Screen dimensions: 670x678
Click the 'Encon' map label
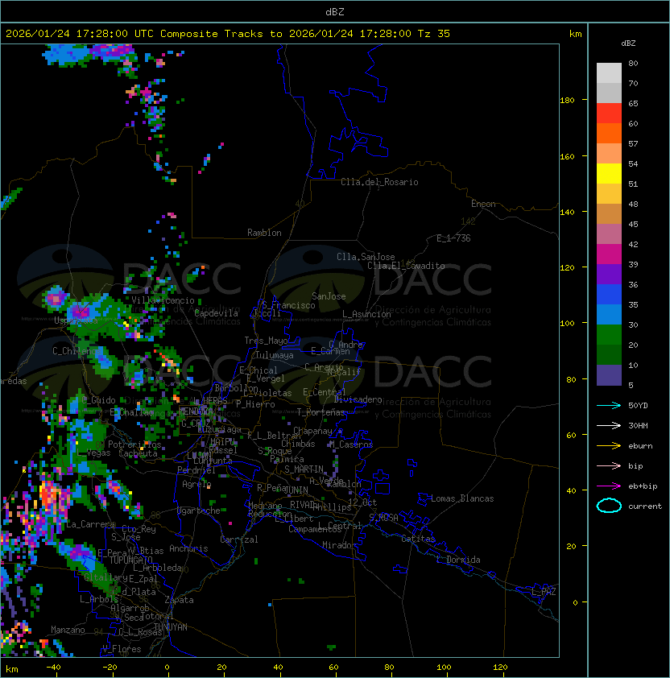483,204
